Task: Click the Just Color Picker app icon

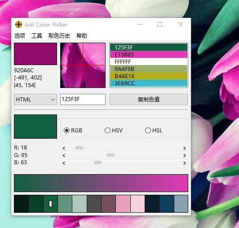Action: click(x=18, y=24)
